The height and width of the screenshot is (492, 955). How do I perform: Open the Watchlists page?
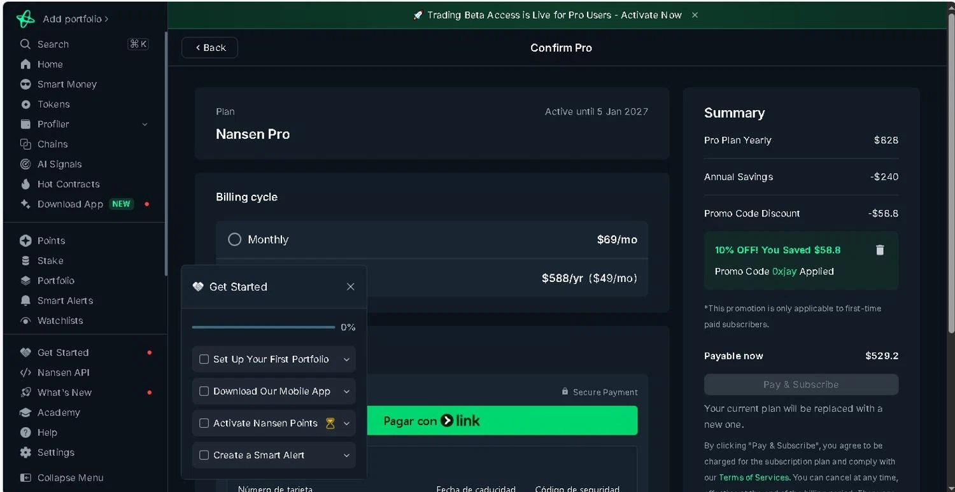point(60,321)
